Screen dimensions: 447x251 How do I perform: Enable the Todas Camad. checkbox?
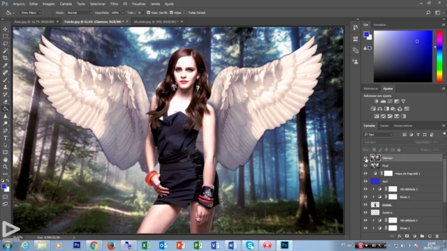pos(185,13)
